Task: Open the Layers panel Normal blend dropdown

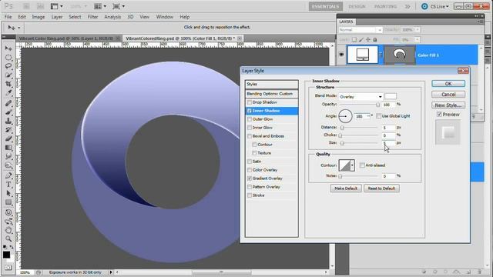Action: tap(361, 30)
